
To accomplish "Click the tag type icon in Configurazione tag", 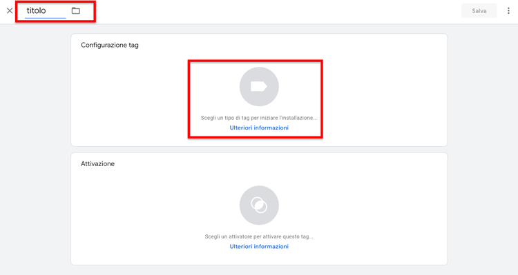I will pos(259,87).
